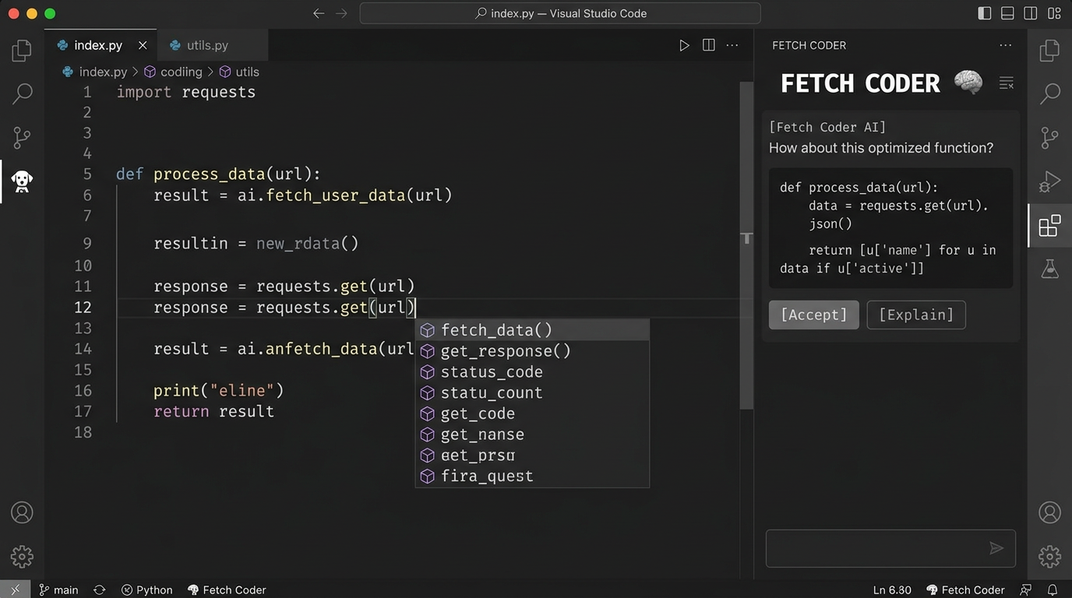Open the Fetch Coder dog icon in activity bar

[x=21, y=181]
